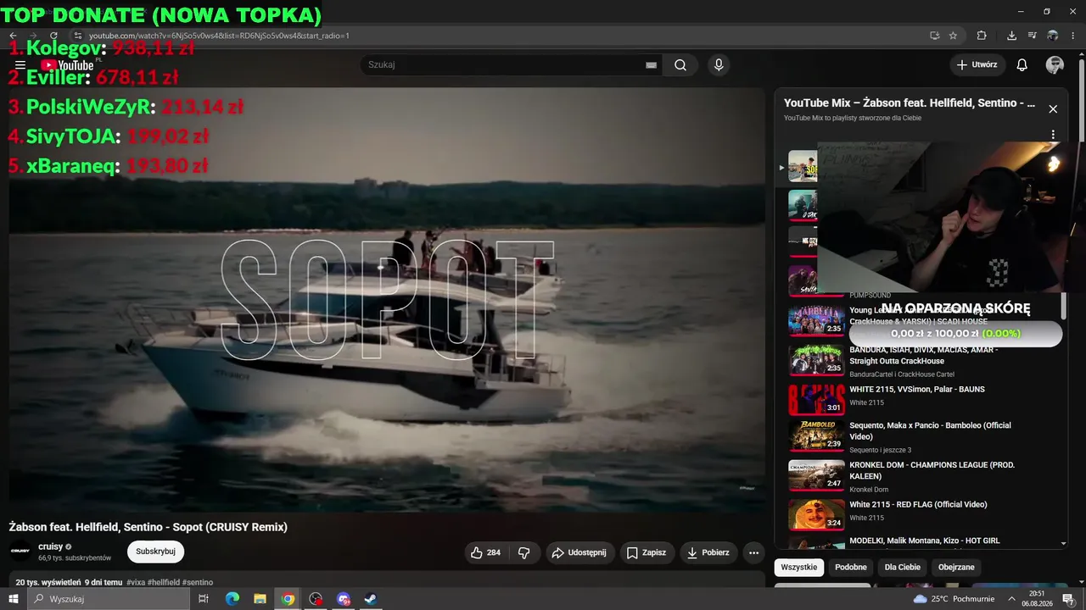
Task: Click the Utwórz create button
Action: tap(977, 65)
